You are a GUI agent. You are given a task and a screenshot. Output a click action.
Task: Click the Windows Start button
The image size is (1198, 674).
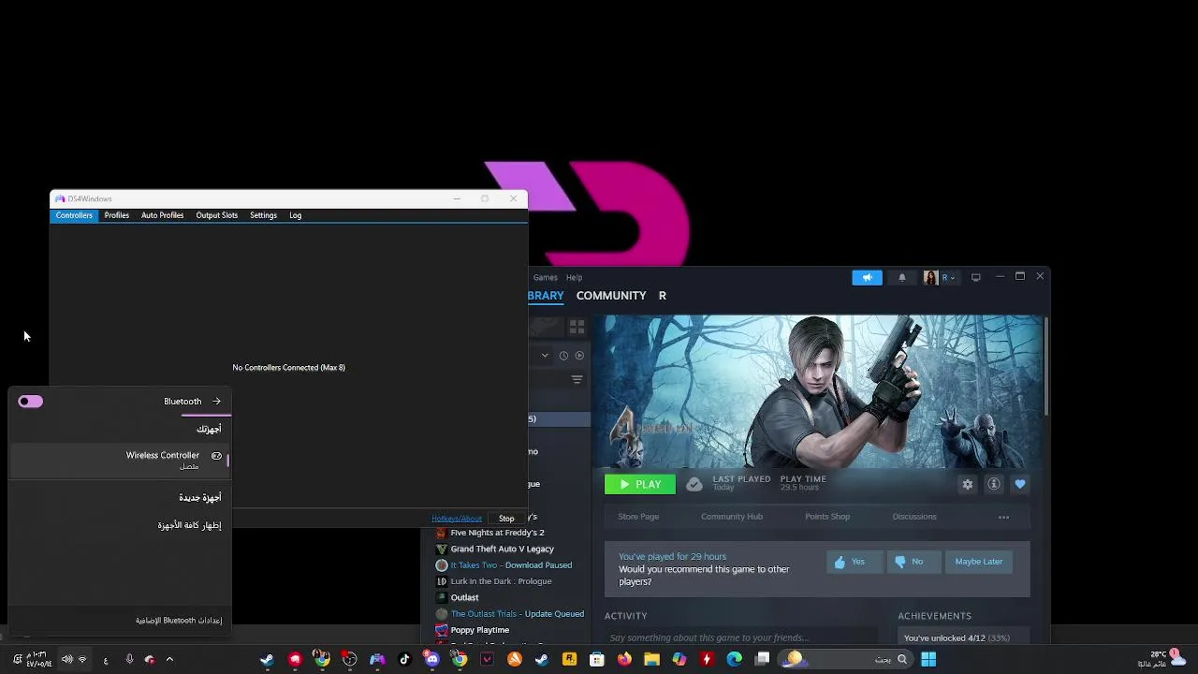tap(928, 659)
